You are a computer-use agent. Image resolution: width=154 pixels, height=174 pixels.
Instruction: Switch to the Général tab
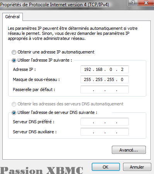tap(12, 17)
